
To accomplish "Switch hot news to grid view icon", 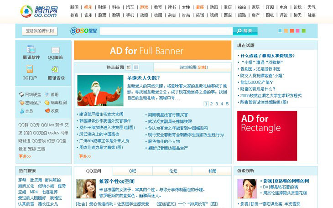I will tap(136, 68).
